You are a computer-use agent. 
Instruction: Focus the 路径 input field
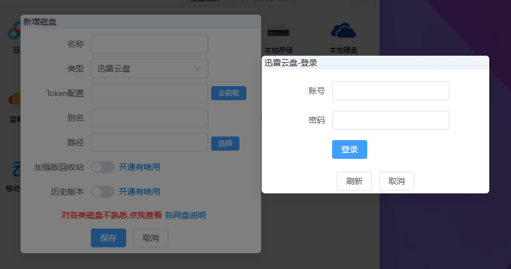tap(149, 142)
